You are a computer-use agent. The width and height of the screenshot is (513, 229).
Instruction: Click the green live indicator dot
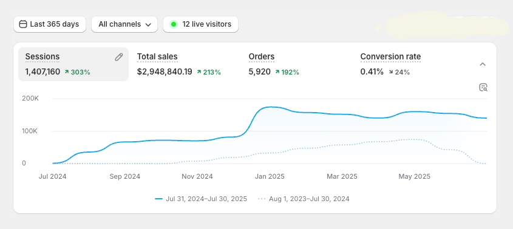(x=174, y=24)
